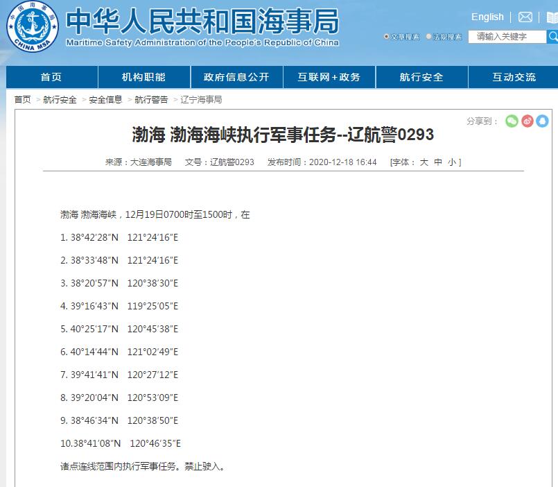Viewport: 558px width, 487px height.
Task: Switch site language to English
Action: [487, 17]
